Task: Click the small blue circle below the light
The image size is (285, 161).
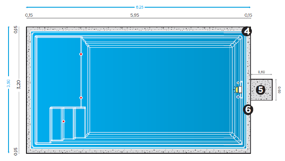Action: pyautogui.click(x=238, y=97)
